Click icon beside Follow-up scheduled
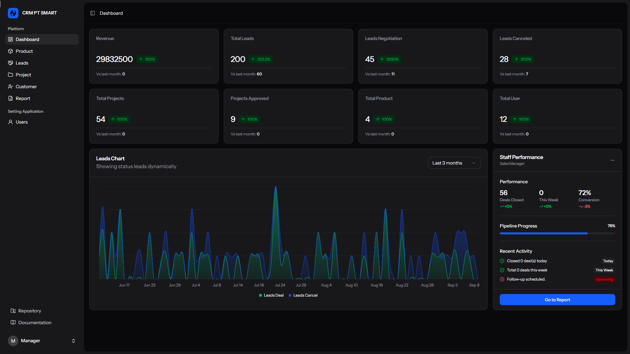Screen dimensions: 630x354 pyautogui.click(x=502, y=279)
